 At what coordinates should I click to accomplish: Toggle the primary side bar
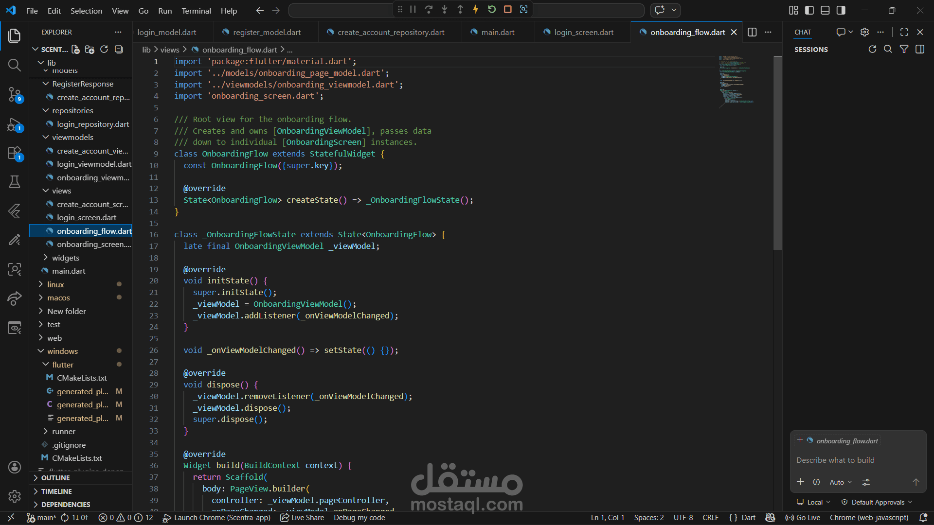[809, 10]
